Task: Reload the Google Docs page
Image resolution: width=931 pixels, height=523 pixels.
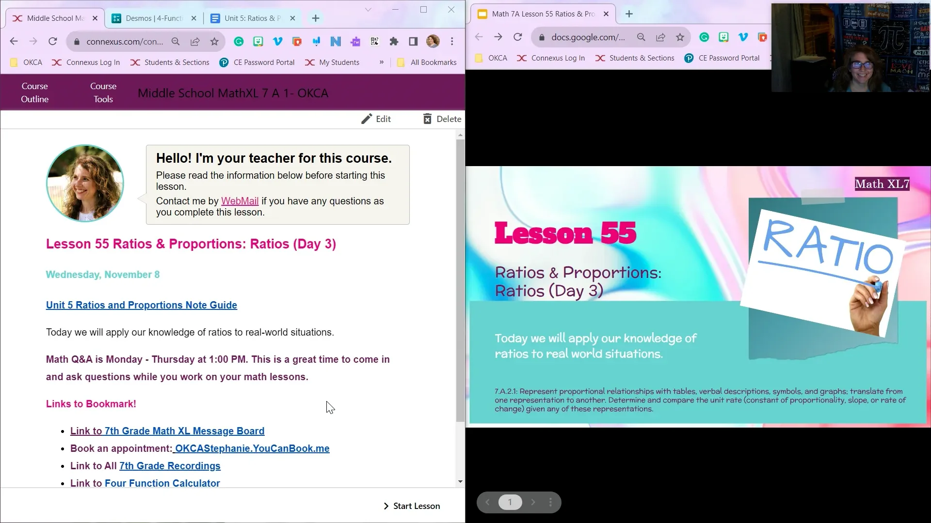Action: pos(518,37)
